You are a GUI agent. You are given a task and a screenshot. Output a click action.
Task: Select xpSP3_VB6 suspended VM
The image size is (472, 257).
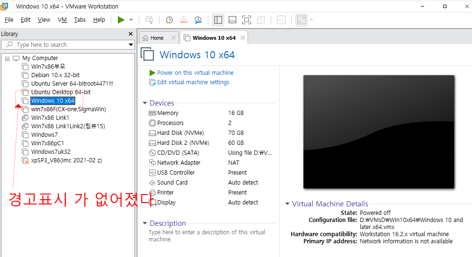pyautogui.click(x=67, y=160)
